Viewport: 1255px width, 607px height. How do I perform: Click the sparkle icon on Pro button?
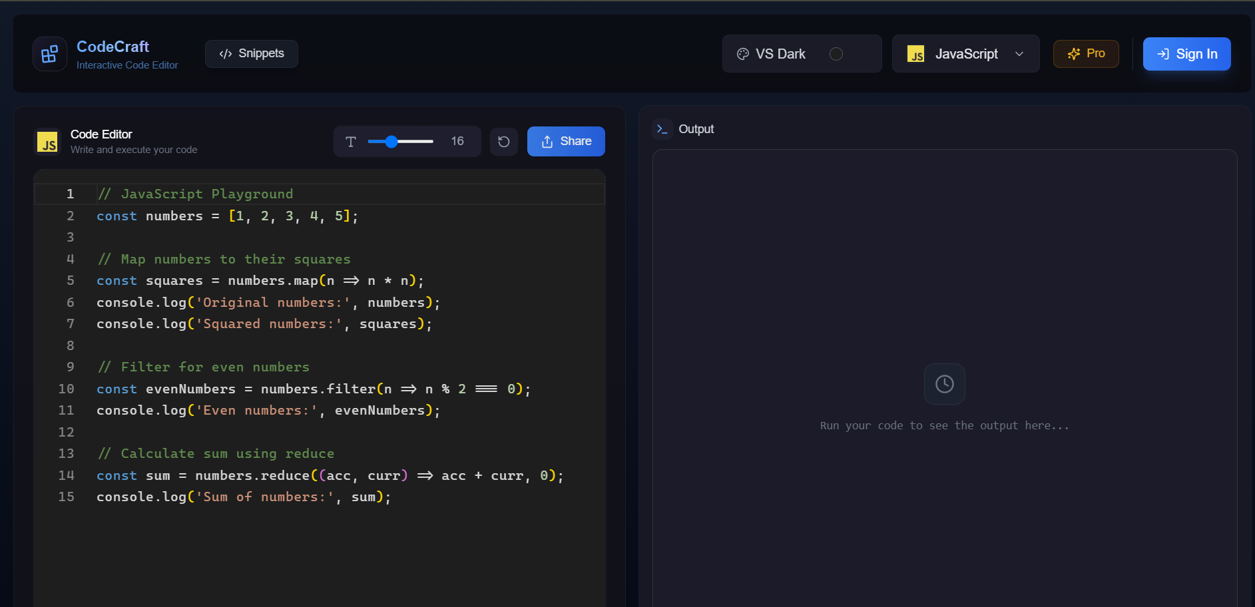tap(1073, 54)
